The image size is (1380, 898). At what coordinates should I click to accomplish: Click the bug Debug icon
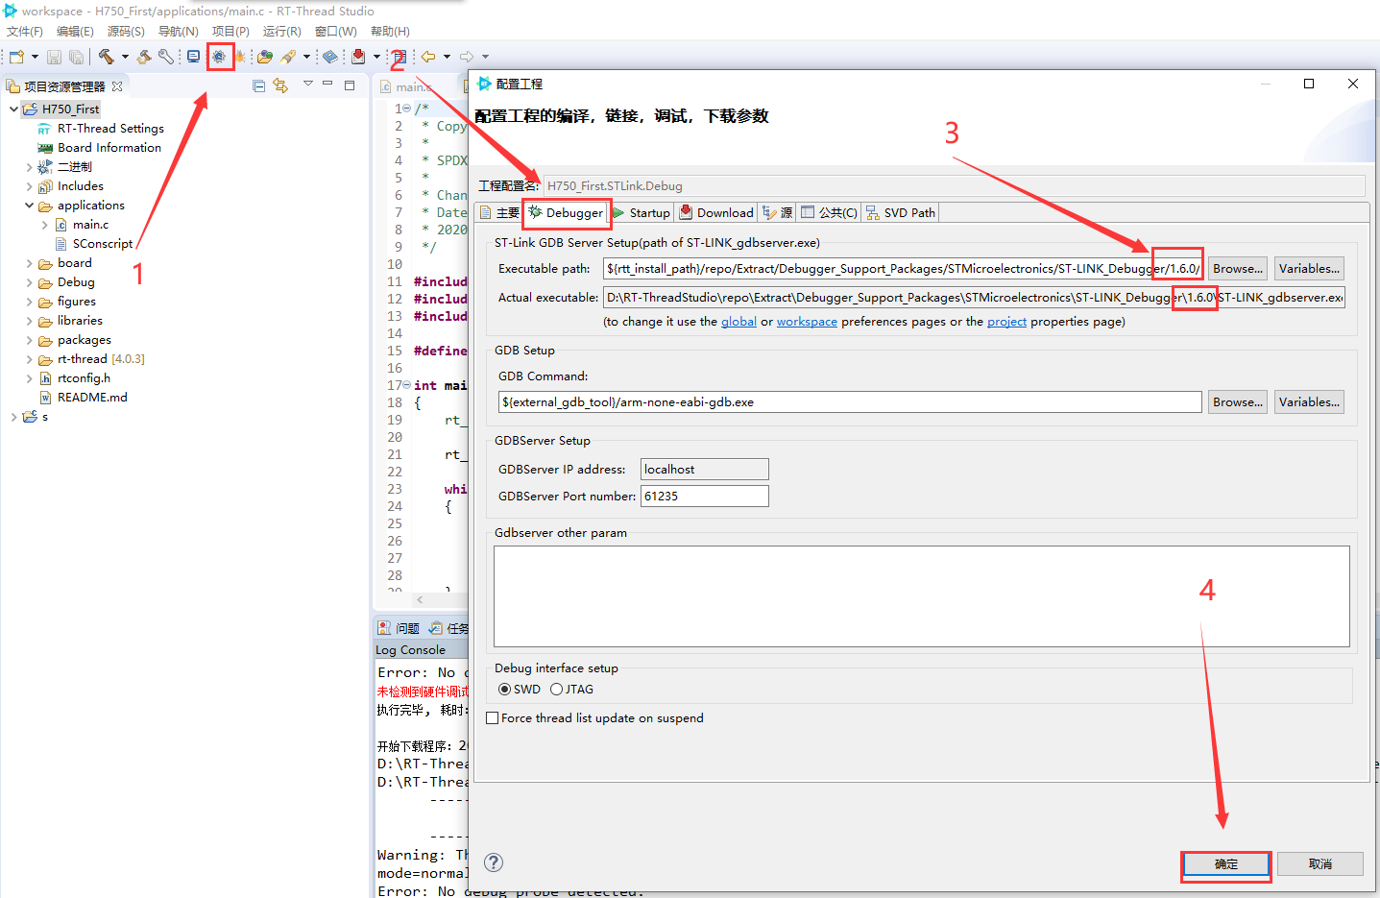(x=239, y=57)
